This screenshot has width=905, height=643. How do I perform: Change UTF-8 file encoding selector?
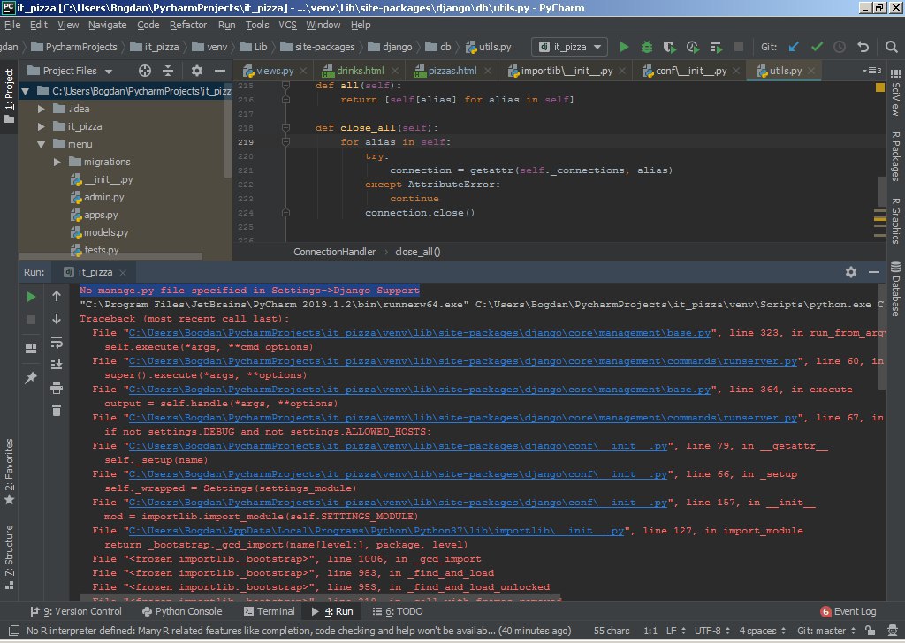pyautogui.click(x=711, y=631)
